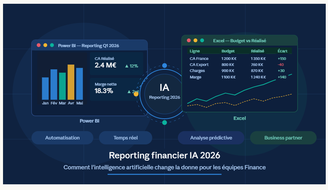Click the green triangle next to 12%
Screen dimensions: 328x190
127,66
